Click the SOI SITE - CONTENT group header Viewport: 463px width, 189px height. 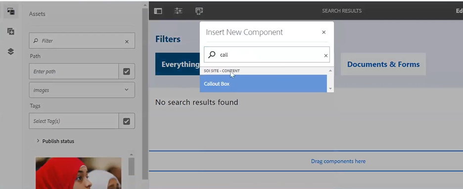pyautogui.click(x=222, y=71)
